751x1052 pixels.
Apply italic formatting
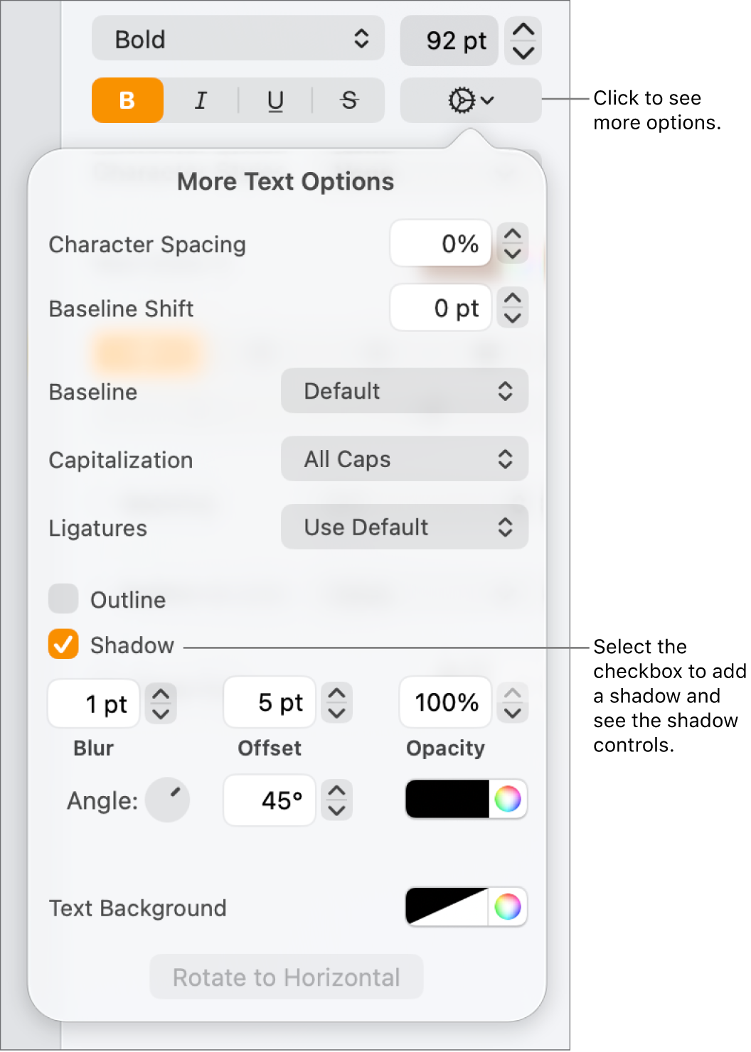pos(201,100)
